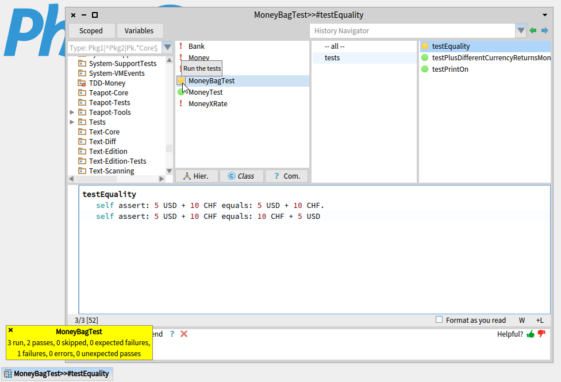Viewport: 561px width, 382px height.
Task: Click green icon beside testPlusDifferentCurrencyReturnsMon
Action: pyautogui.click(x=425, y=57)
